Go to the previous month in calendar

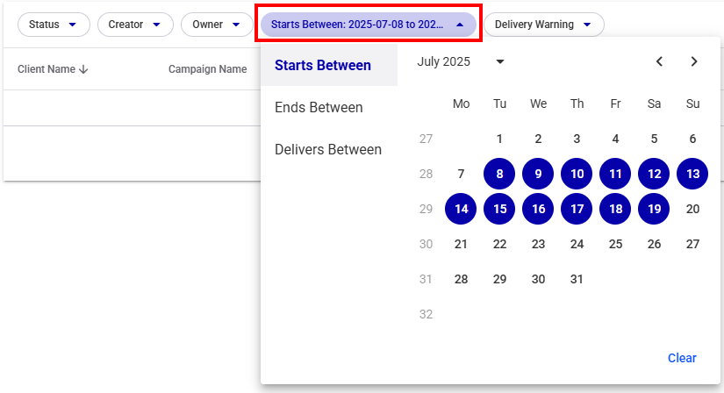coord(659,61)
